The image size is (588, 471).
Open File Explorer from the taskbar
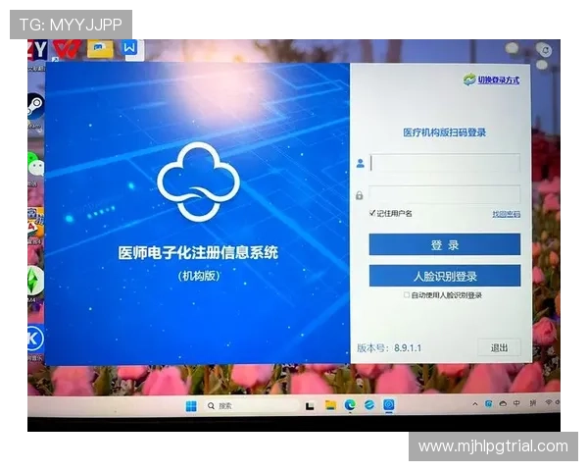coord(330,405)
